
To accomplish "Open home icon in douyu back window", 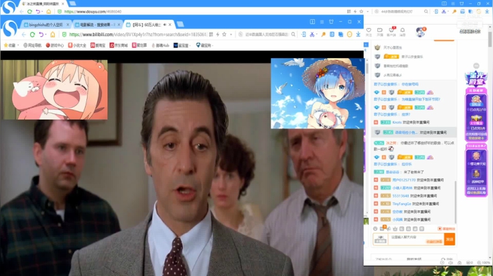I will [x=49, y=12].
